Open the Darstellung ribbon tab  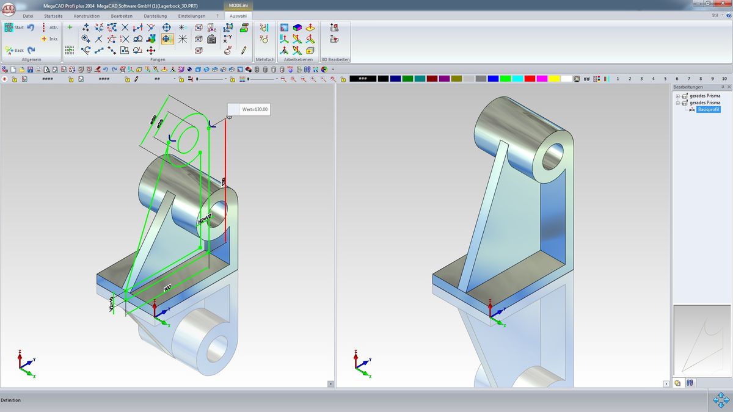pyautogui.click(x=155, y=16)
